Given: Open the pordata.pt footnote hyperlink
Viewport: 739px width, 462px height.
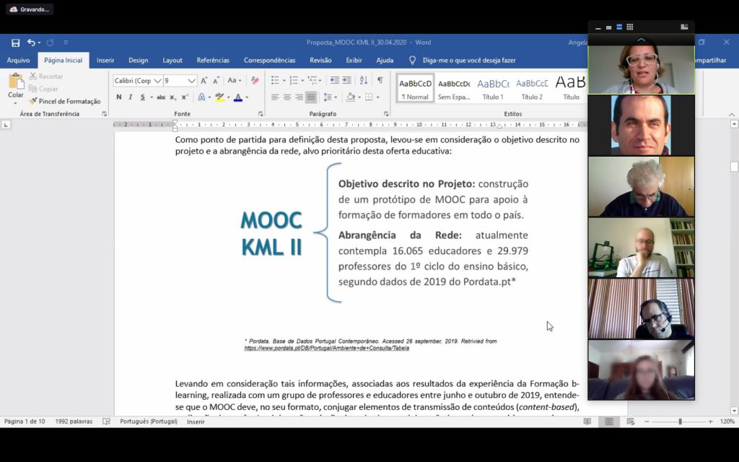Looking at the screenshot, I should coord(327,349).
